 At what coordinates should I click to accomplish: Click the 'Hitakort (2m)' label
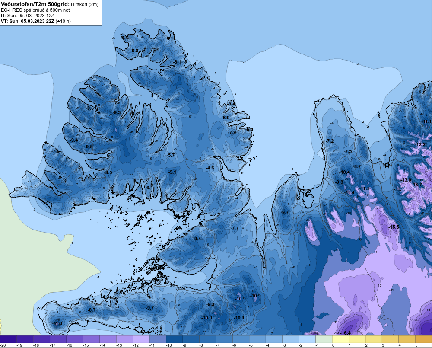click(84, 4)
